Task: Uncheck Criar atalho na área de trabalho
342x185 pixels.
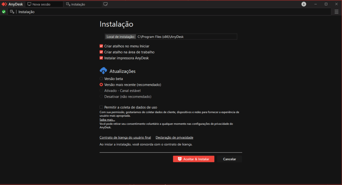Action: click(101, 52)
